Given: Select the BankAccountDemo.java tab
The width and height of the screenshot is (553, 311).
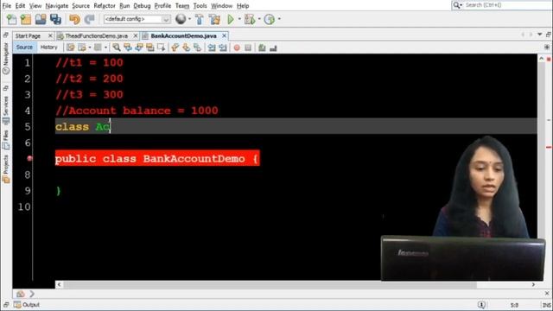Looking at the screenshot, I should pyautogui.click(x=183, y=36).
